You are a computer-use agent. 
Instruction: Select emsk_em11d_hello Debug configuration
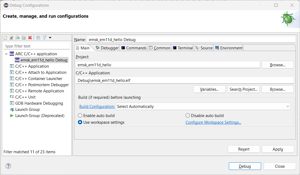pos(42,60)
